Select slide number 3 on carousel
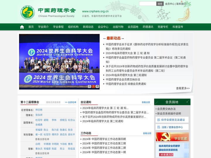Image resolution: width=211 pixels, height=158 pixels. pyautogui.click(x=97, y=86)
